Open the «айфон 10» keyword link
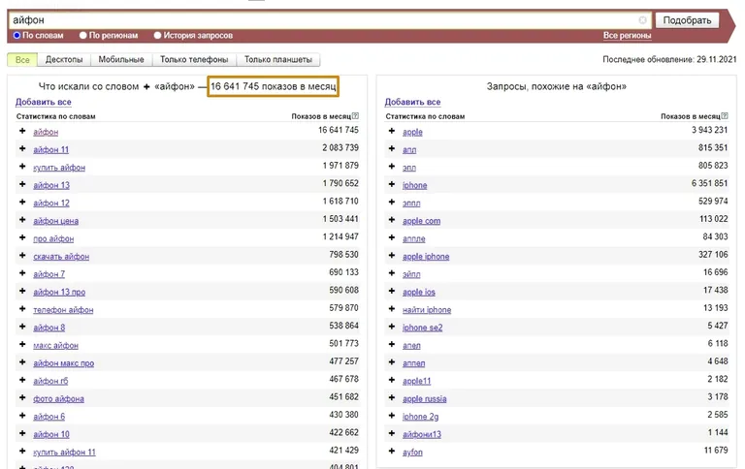 click(50, 434)
